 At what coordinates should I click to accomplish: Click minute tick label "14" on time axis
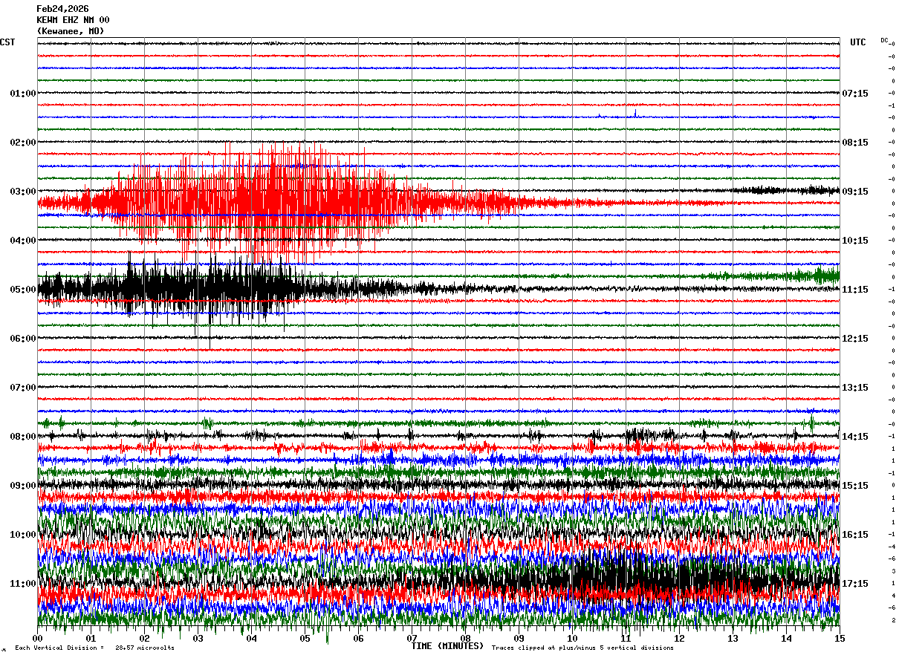[x=787, y=639]
